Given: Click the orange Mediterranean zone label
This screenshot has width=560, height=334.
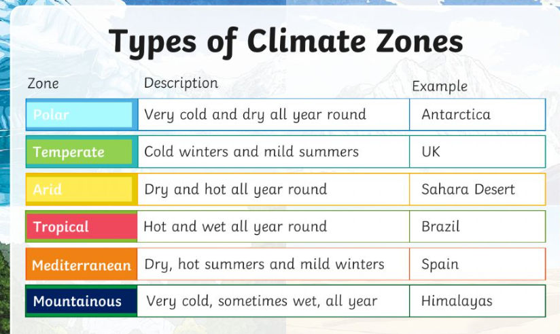Looking at the screenshot, I should tap(82, 264).
